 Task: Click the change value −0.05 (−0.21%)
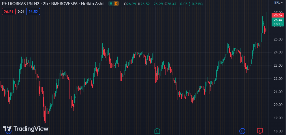(190, 4)
